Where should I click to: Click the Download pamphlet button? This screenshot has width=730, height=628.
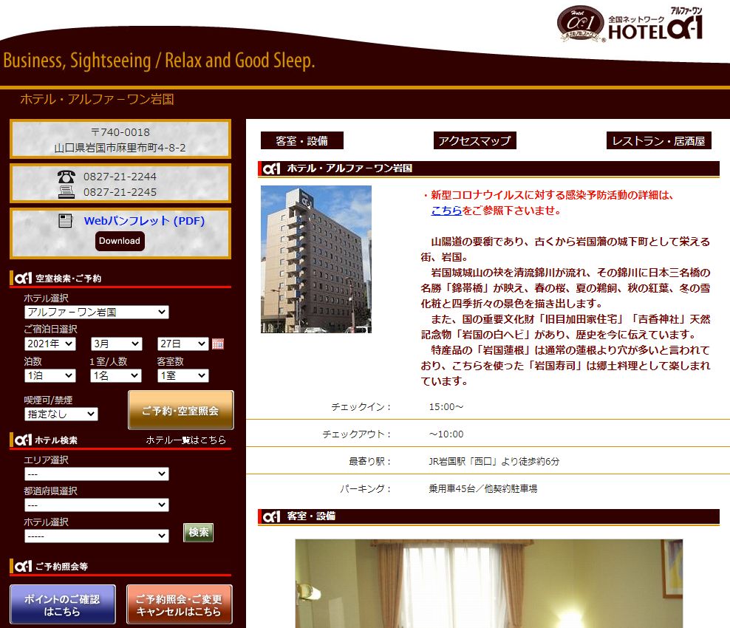click(120, 241)
